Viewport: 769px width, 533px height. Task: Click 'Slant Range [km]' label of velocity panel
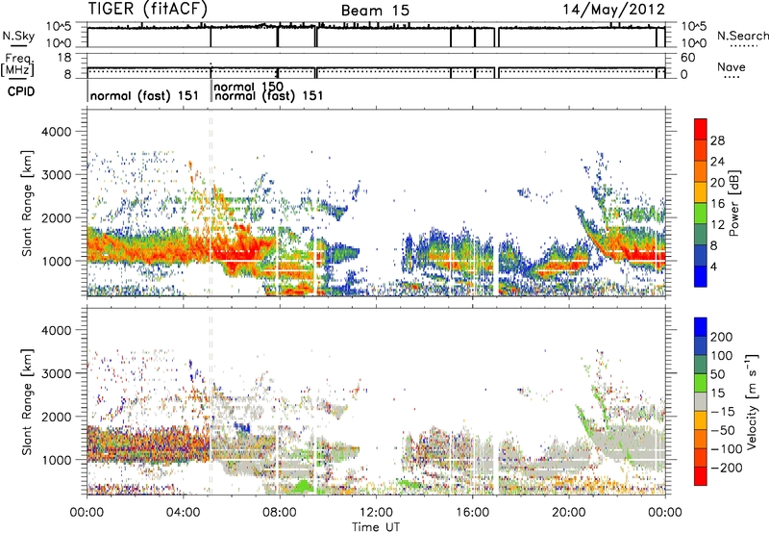coord(28,401)
